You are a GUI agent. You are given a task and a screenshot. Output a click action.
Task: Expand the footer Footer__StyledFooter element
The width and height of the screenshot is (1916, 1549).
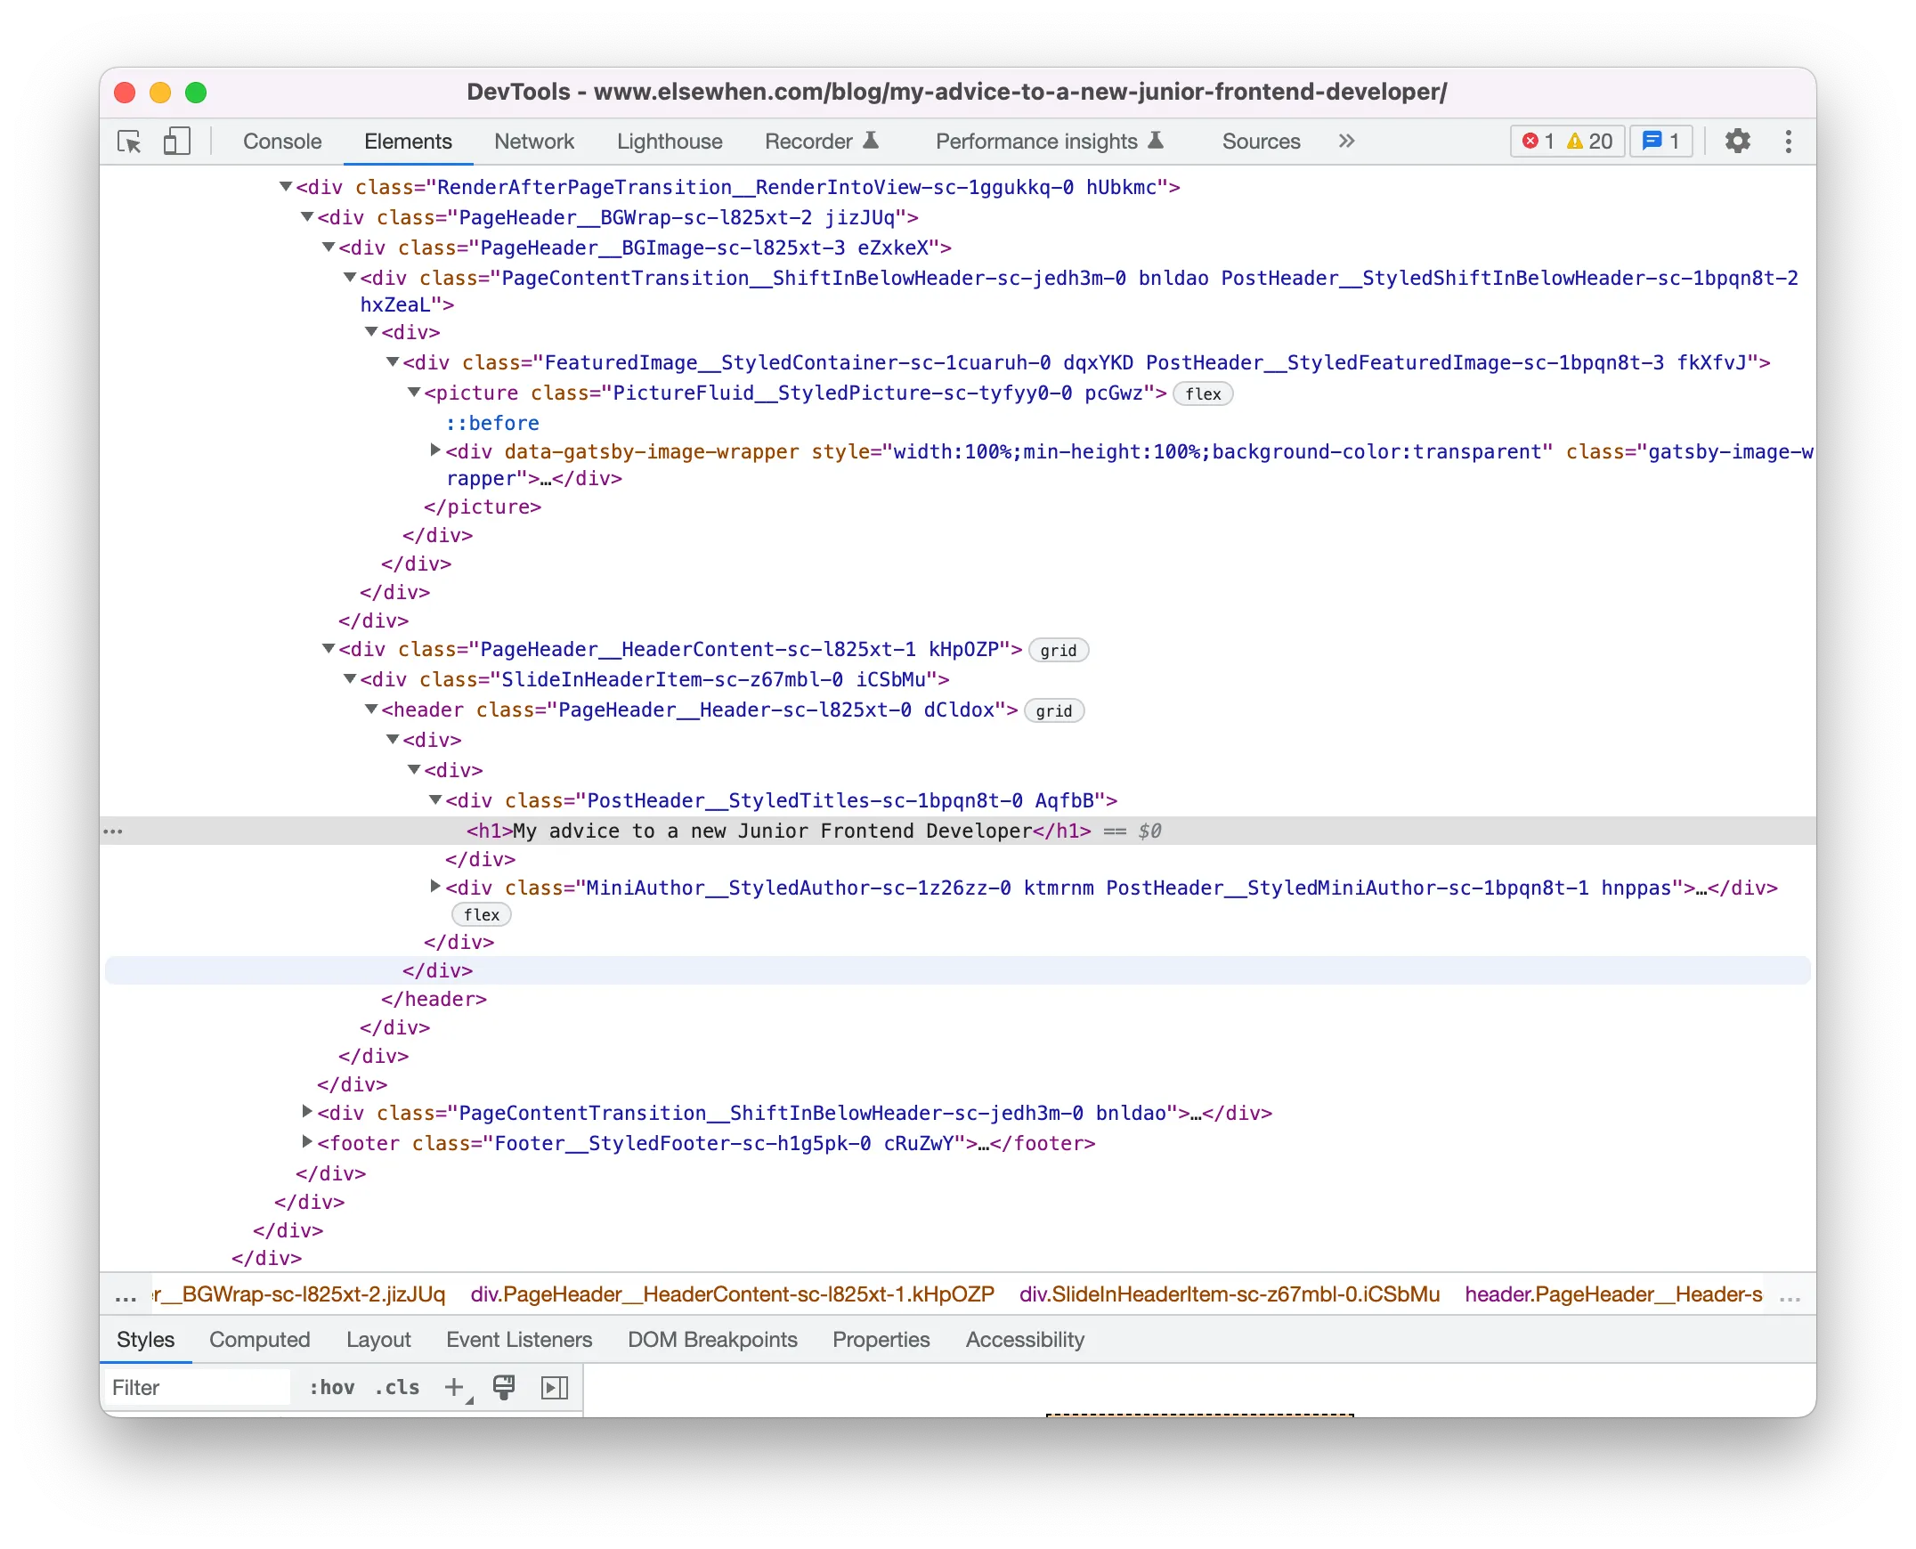[307, 1141]
